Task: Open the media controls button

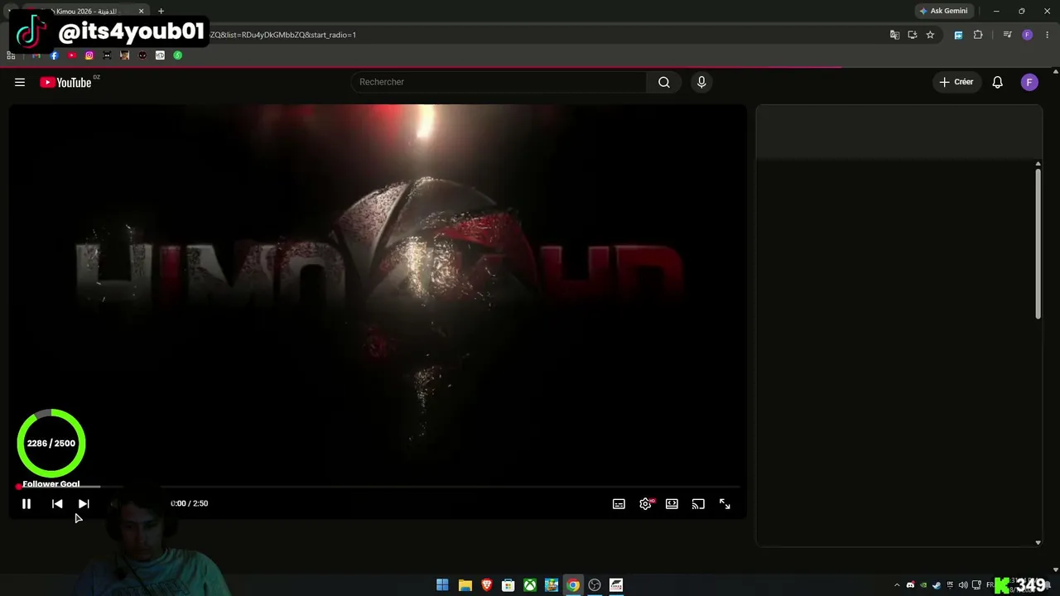Action: pyautogui.click(x=1007, y=35)
